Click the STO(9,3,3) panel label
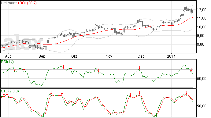 (x=10, y=91)
